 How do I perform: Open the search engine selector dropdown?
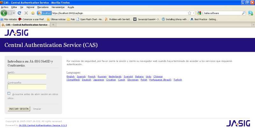[x=200, y=13]
